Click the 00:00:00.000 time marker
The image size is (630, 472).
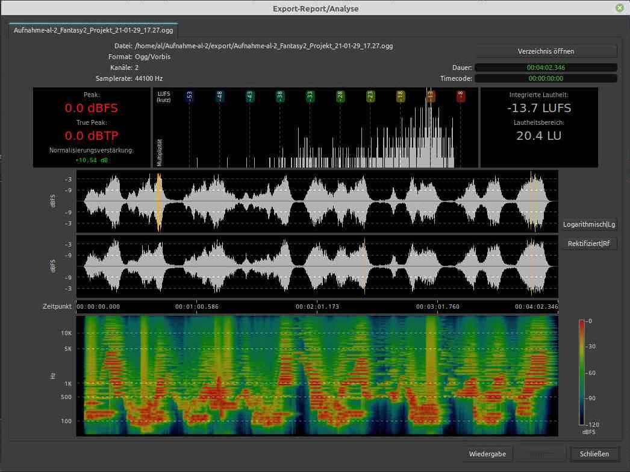pyautogui.click(x=98, y=306)
